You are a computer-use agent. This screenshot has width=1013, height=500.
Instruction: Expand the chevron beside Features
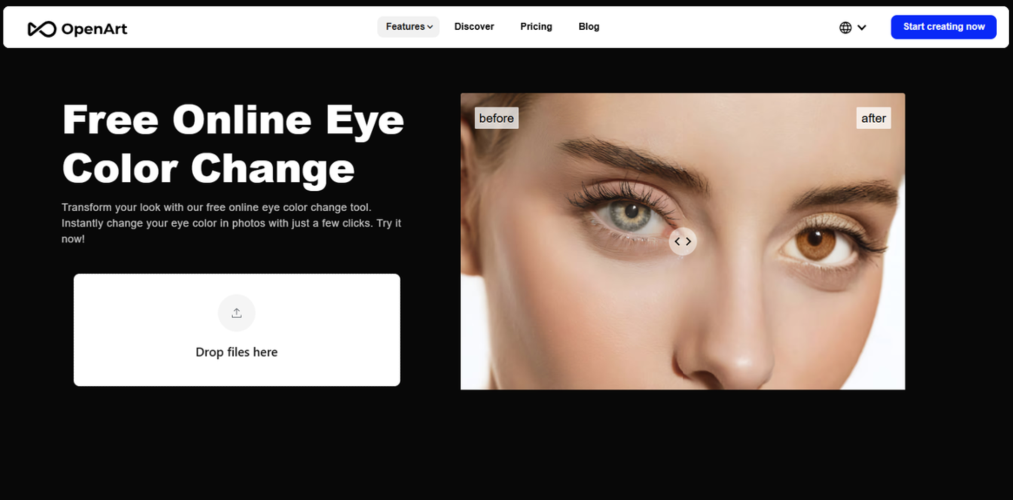click(430, 27)
